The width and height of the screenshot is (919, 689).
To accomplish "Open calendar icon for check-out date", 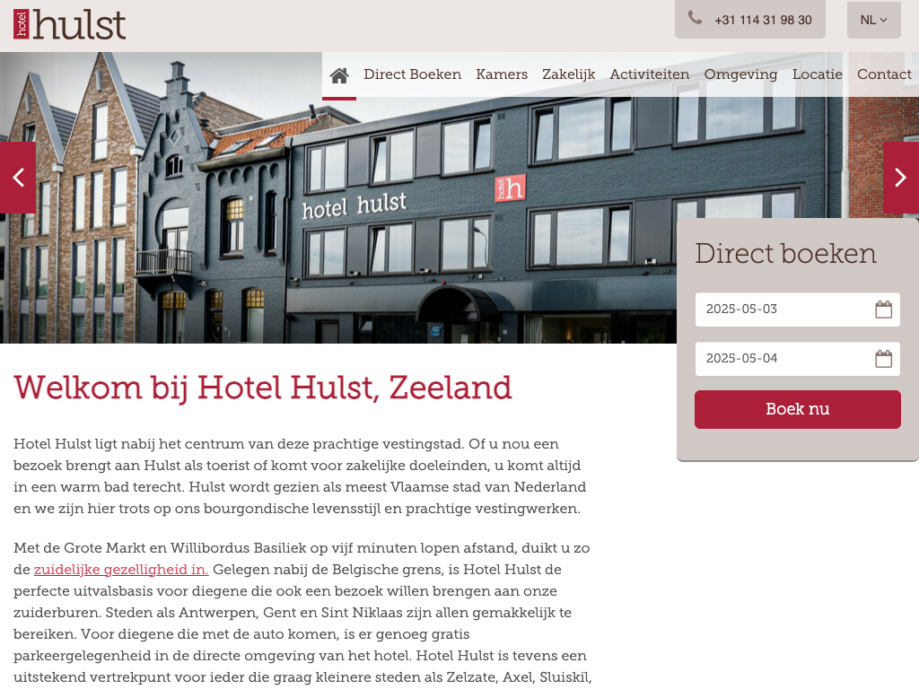I will (x=883, y=358).
